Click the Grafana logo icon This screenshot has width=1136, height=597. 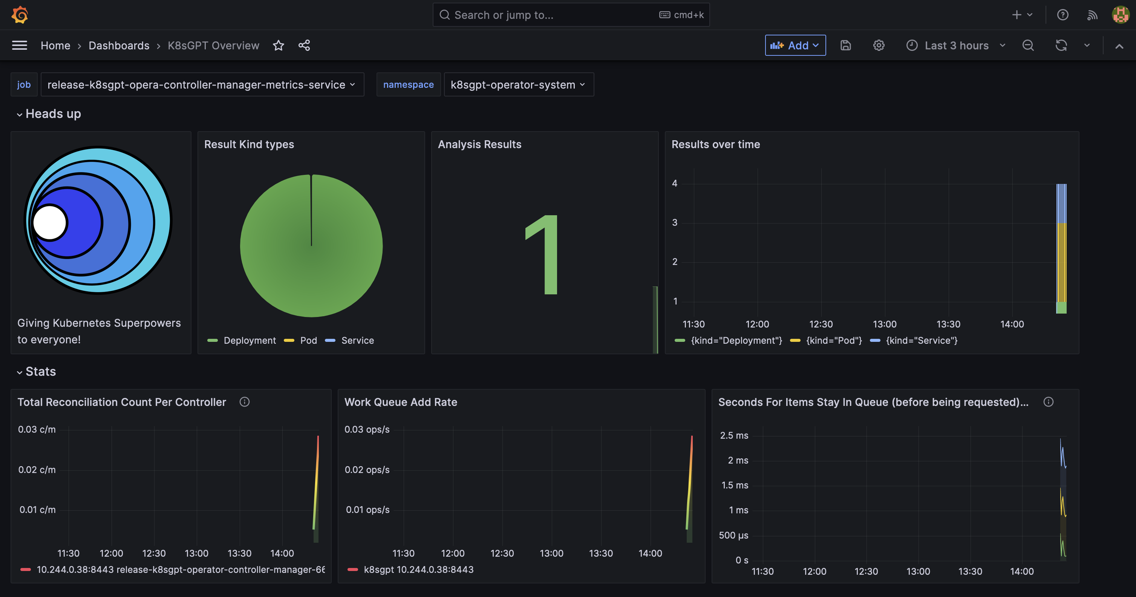[20, 15]
